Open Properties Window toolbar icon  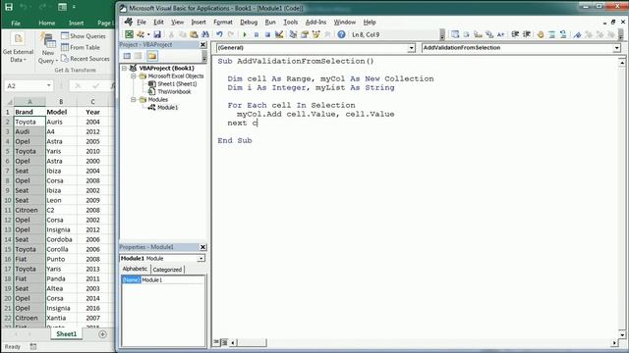[x=305, y=35]
